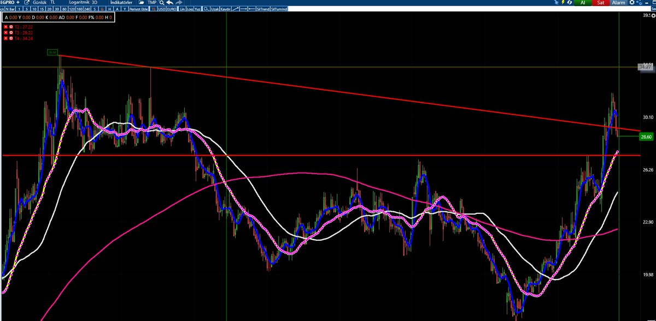Open settings of T3 : 29.22 line
656x321 pixels.
(x=11, y=33)
